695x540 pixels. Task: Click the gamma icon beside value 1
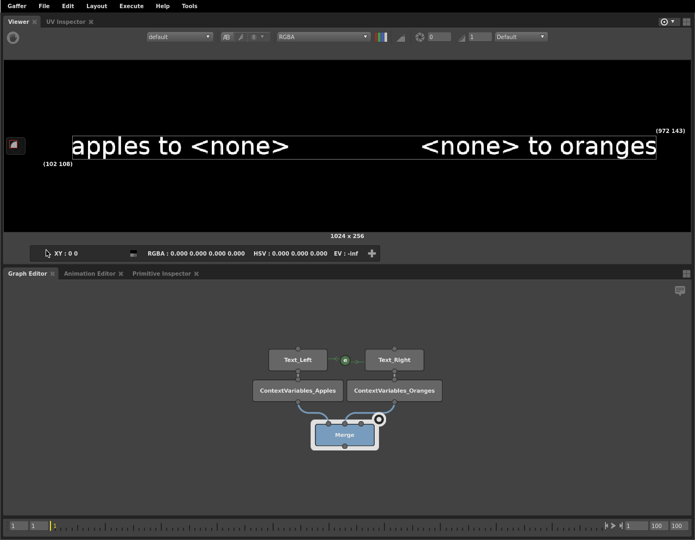(x=461, y=37)
